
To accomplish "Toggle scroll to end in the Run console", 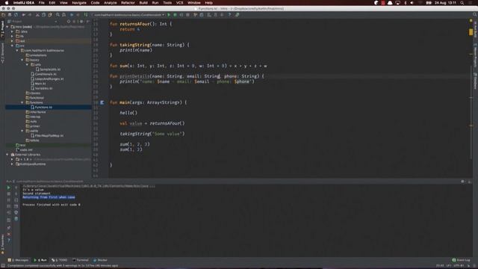I will pyautogui.click(x=16, y=206).
